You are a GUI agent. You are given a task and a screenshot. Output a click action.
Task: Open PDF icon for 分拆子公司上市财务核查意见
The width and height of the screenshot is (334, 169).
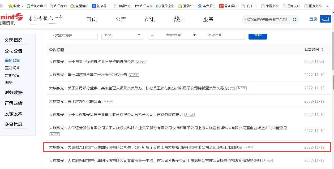click(190, 115)
